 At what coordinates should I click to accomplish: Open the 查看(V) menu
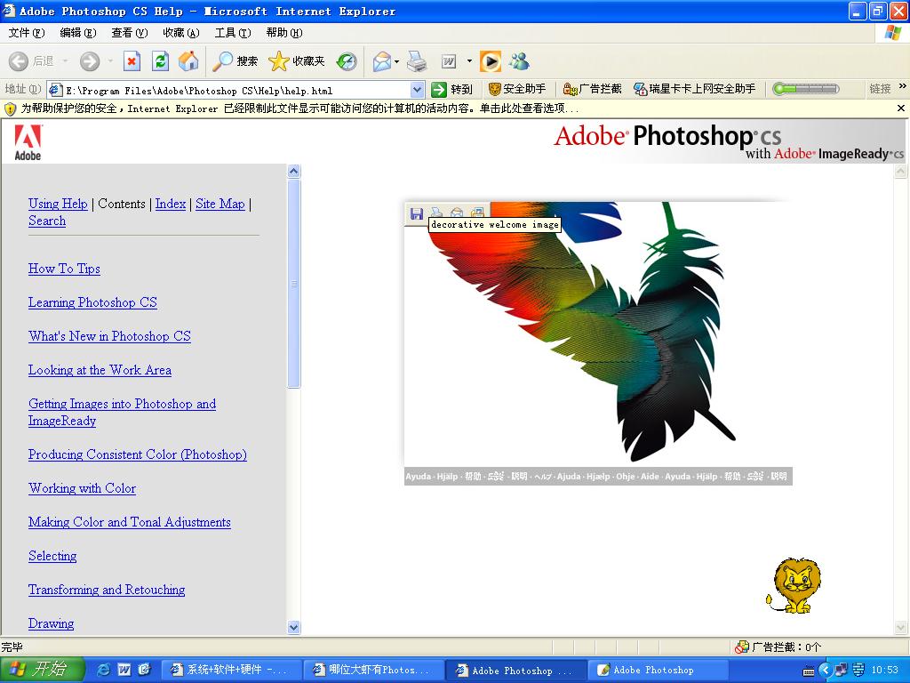coord(130,33)
